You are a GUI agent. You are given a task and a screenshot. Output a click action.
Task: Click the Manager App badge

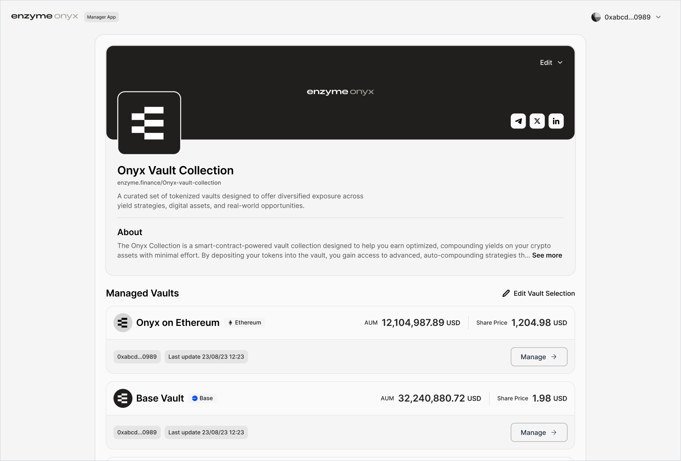click(x=101, y=17)
